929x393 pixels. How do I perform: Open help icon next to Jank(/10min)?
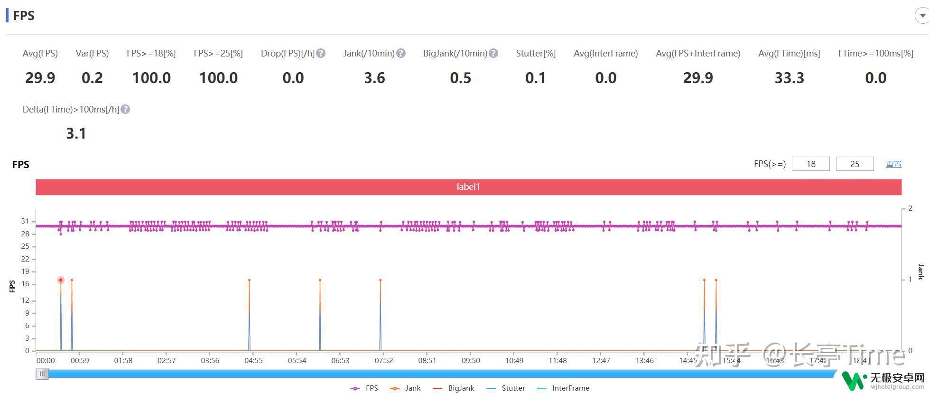(x=401, y=54)
